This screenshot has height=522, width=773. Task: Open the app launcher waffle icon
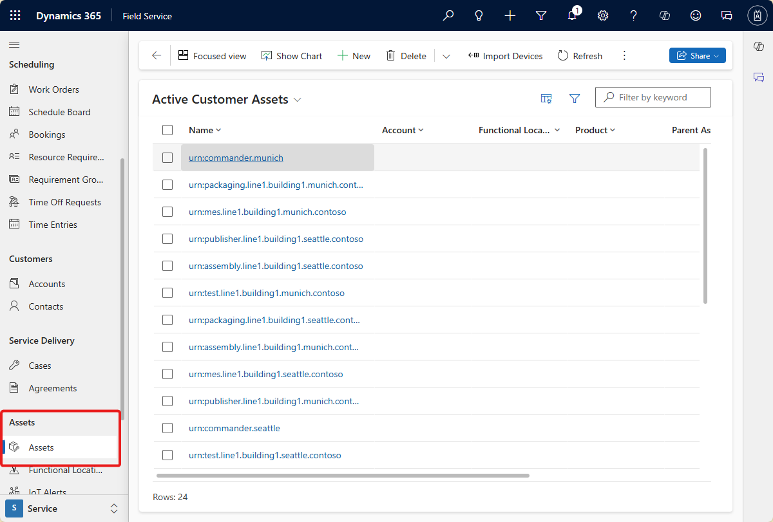[x=15, y=15]
